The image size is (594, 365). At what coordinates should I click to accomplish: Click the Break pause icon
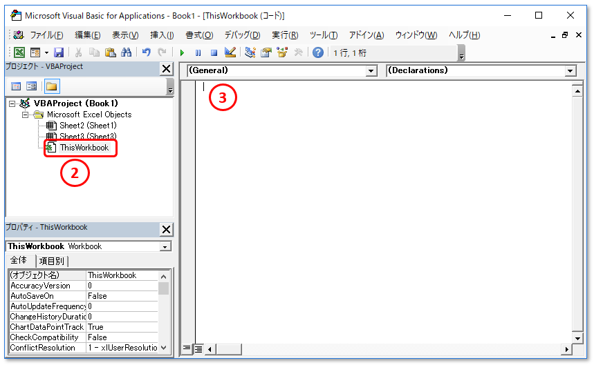198,53
